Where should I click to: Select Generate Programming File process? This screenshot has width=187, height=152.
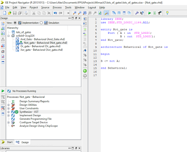(35, 119)
